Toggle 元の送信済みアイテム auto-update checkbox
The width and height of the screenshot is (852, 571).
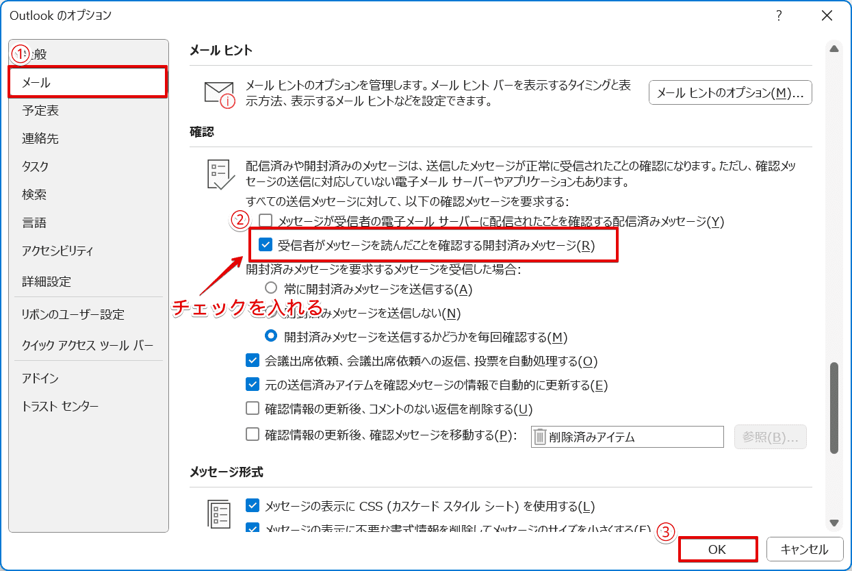[x=253, y=384]
